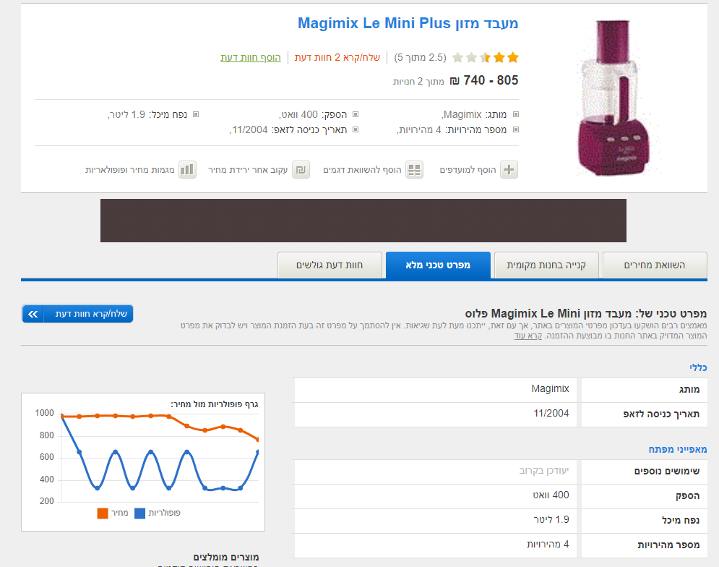
Task: Click the עקוב אחר ירידת מחיר text
Action: [x=248, y=170]
